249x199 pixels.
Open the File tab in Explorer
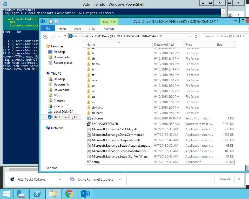coord(48,29)
